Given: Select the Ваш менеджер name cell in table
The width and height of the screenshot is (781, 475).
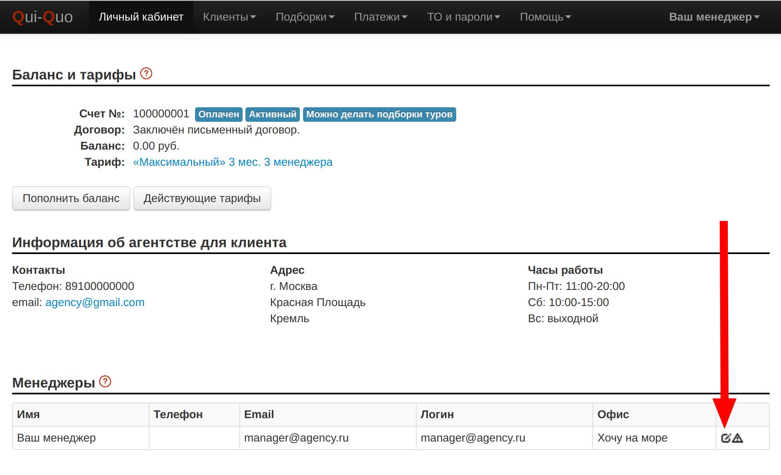Looking at the screenshot, I should 56,438.
